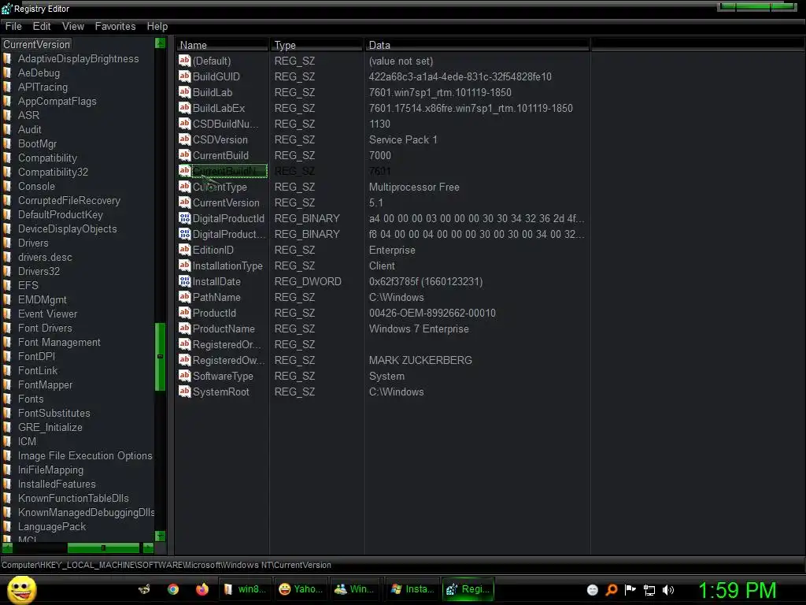This screenshot has height=605, width=806.
Task: Click folder icon of Console key
Action: pos(8,186)
